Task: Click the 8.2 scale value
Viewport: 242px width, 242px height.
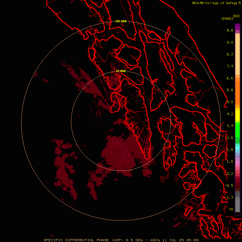Action: click(x=230, y=54)
